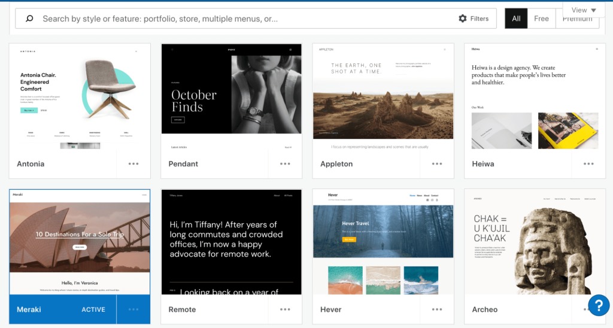The width and height of the screenshot is (613, 328).
Task: Open the Pendant theme more-options menu
Action: pyautogui.click(x=285, y=164)
